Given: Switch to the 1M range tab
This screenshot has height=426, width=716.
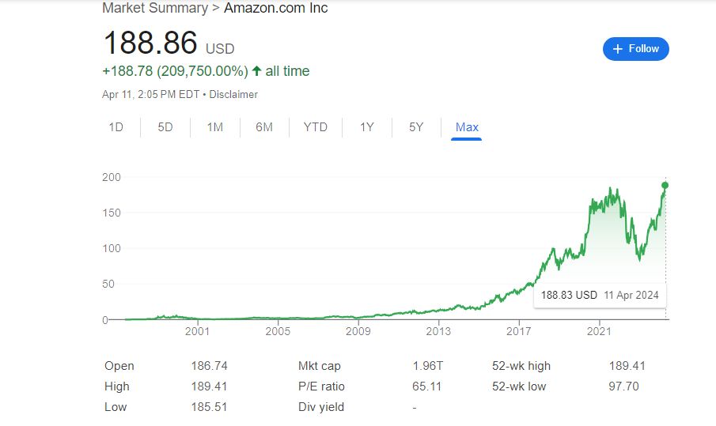Looking at the screenshot, I should click(214, 127).
